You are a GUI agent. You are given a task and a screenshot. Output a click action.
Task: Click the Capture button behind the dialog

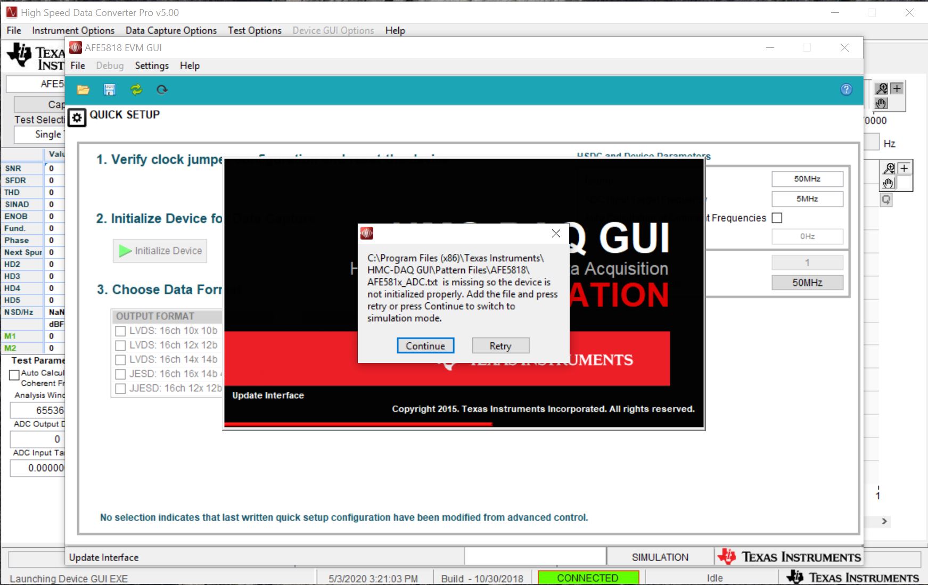(40, 104)
